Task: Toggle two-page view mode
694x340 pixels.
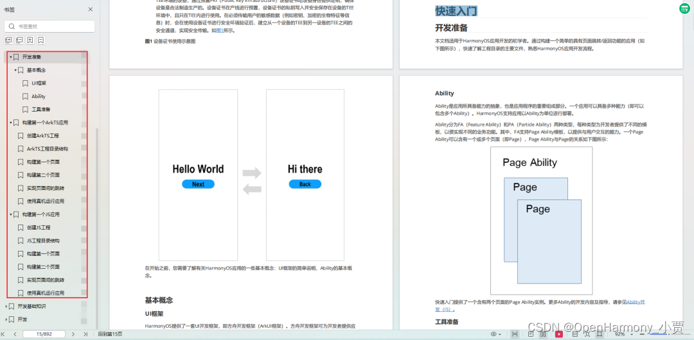Action: pos(544,334)
